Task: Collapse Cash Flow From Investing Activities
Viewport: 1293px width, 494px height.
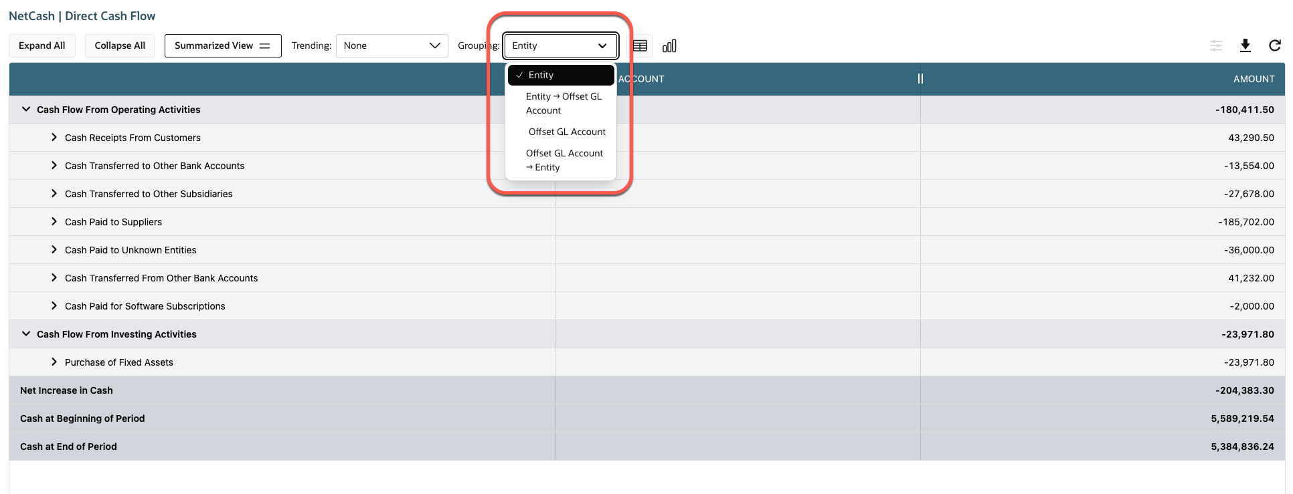Action: 26,334
